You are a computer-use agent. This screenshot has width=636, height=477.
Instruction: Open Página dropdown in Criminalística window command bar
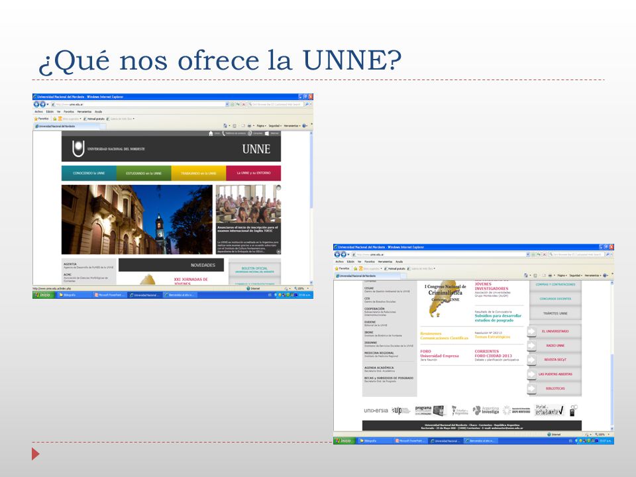pos(562,276)
